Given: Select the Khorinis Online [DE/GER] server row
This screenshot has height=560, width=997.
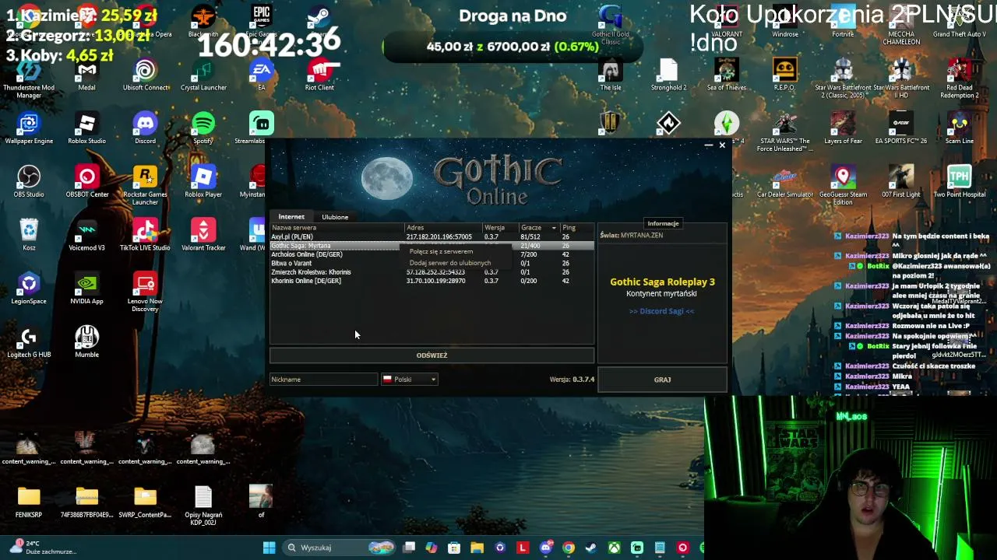Looking at the screenshot, I should [x=432, y=281].
